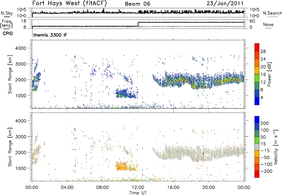The width and height of the screenshot is (282, 195).
Task: Click the "-15" label on Velocity colorbar
Action: click(265, 151)
